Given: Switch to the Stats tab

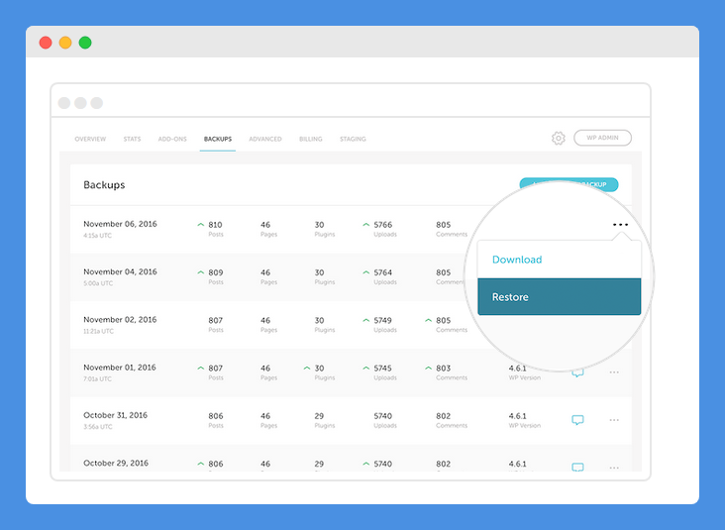Looking at the screenshot, I should click(133, 139).
